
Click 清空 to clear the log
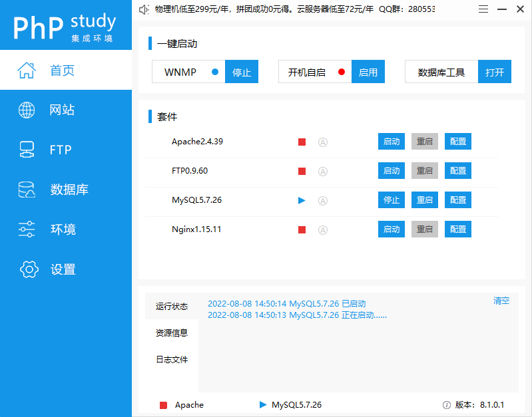click(501, 301)
